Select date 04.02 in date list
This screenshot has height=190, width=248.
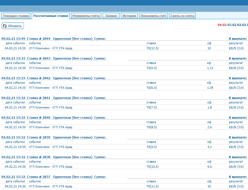point(222,25)
